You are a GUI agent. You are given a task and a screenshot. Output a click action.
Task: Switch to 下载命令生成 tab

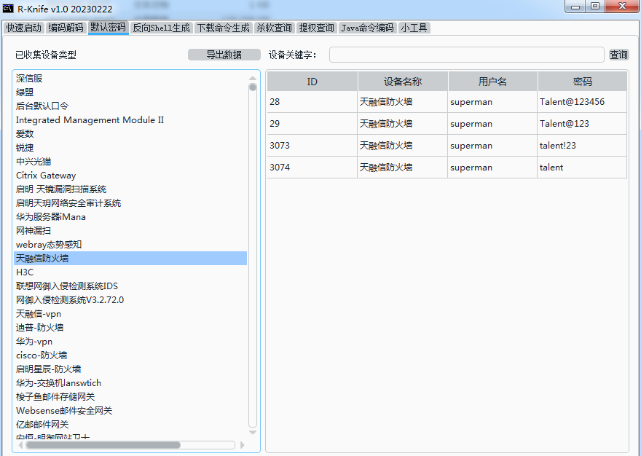tap(223, 28)
